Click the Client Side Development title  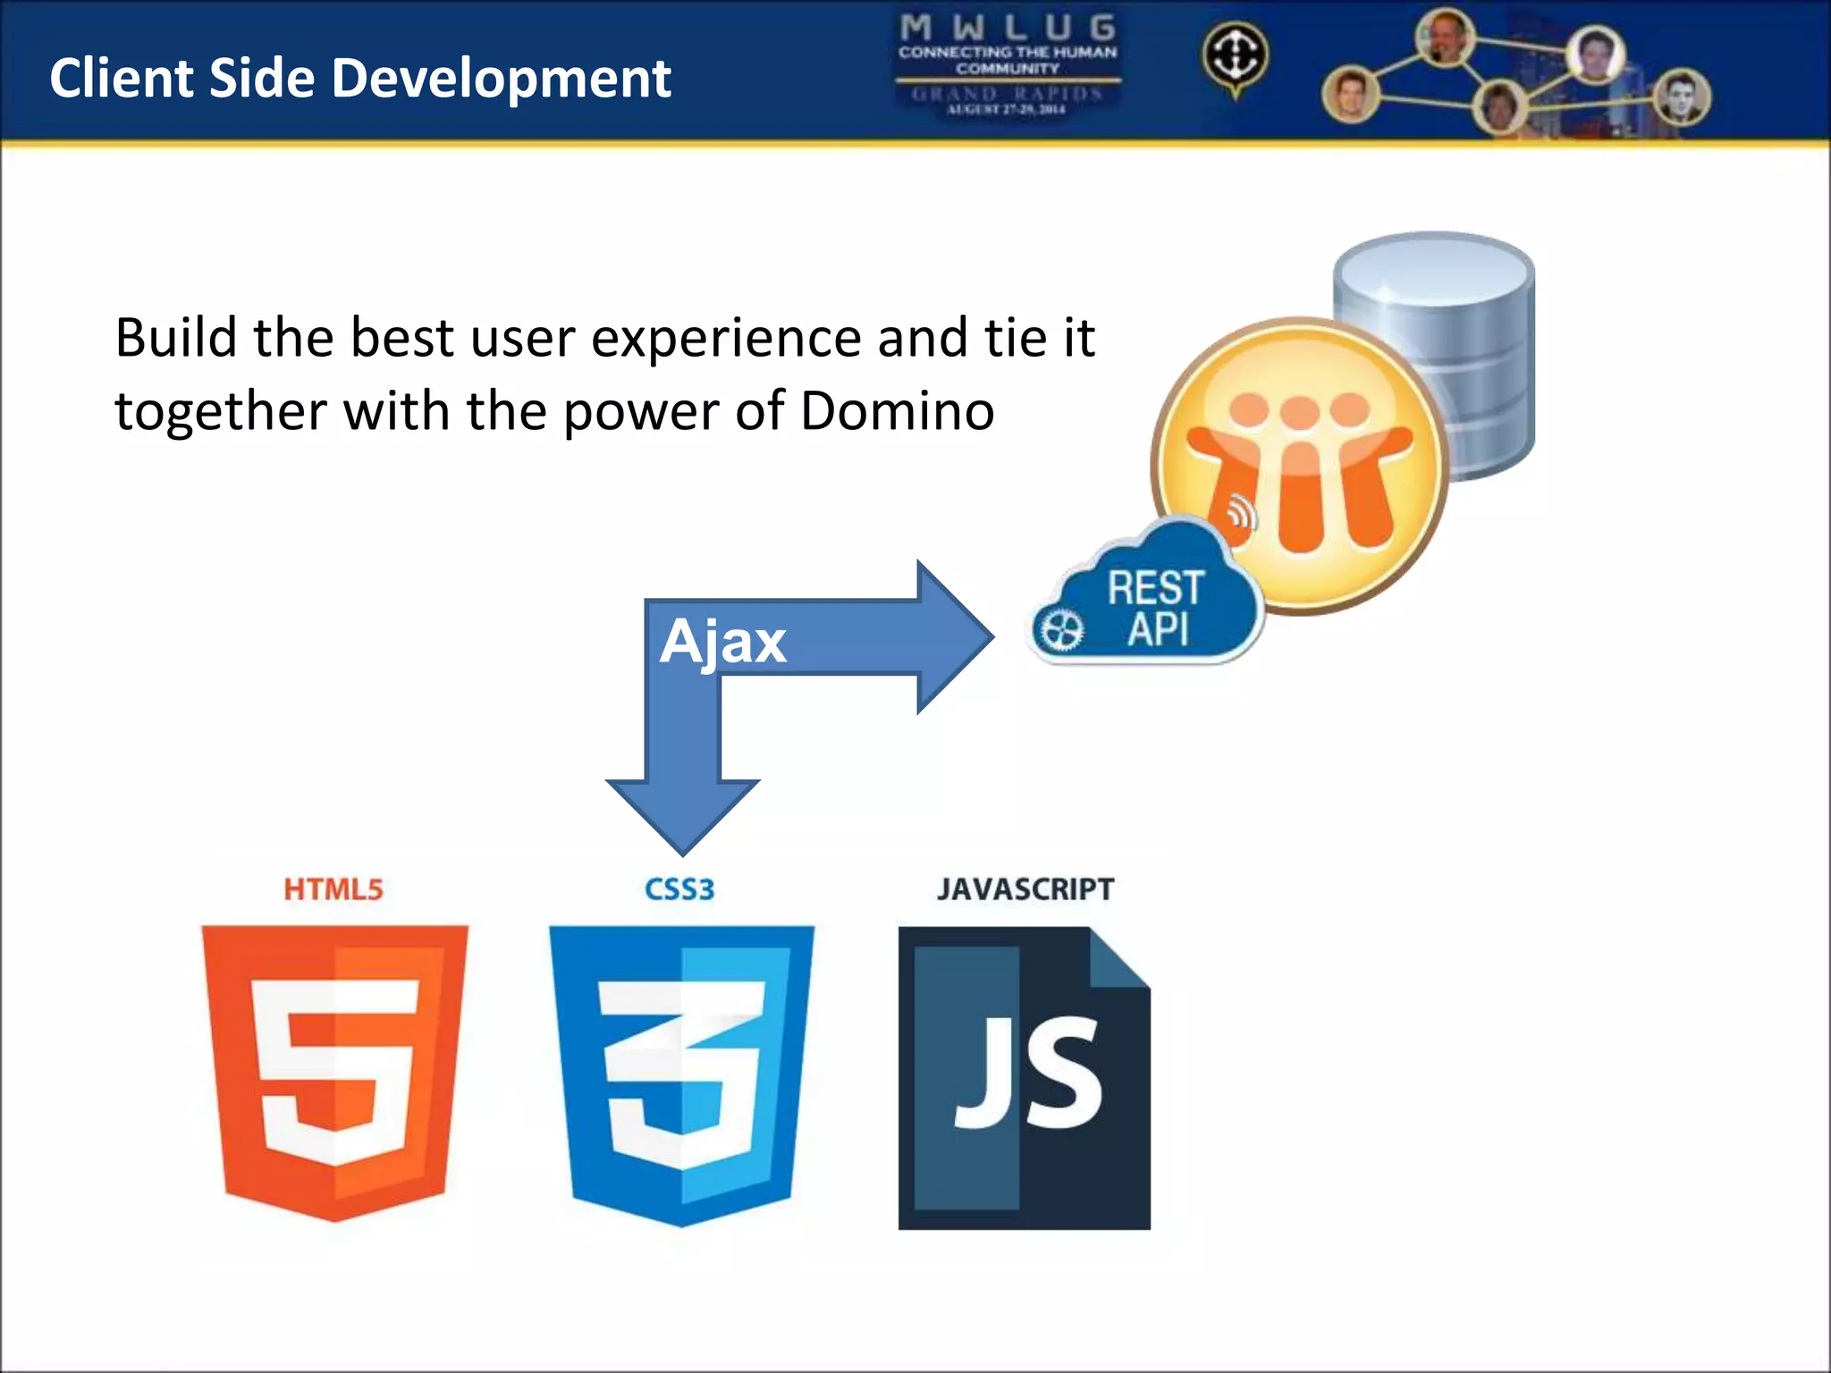359,78
